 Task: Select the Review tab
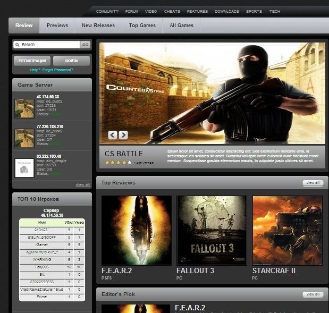(x=24, y=26)
